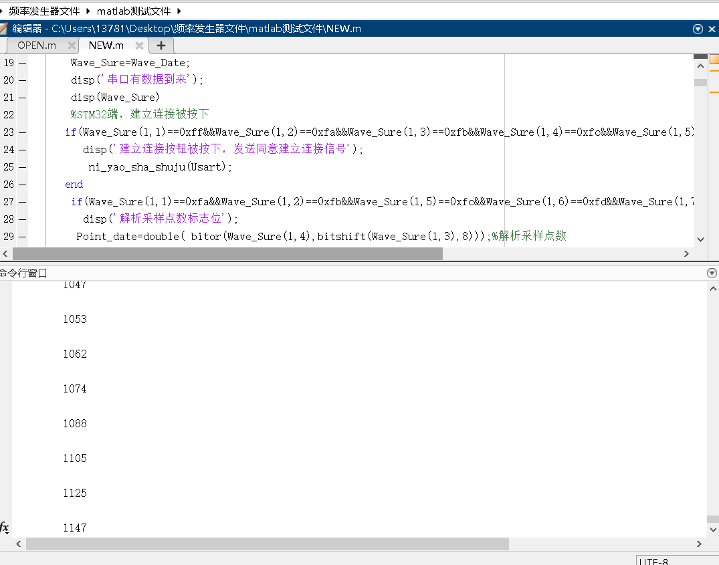Set breakpoint on line 20

[23, 80]
